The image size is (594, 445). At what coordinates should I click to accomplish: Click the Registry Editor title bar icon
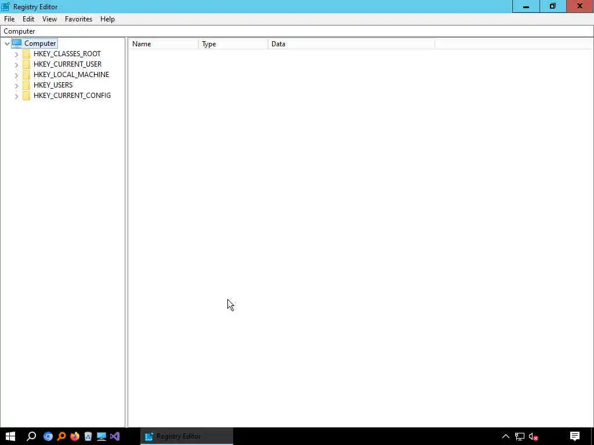pyautogui.click(x=6, y=6)
